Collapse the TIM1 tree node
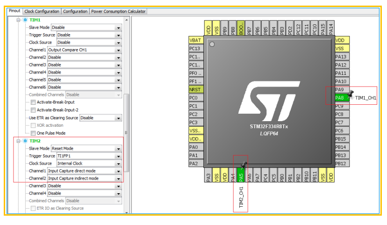The width and height of the screenshot is (387, 225). click(18, 20)
